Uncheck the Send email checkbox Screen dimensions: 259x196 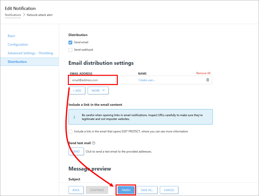[x=70, y=42]
